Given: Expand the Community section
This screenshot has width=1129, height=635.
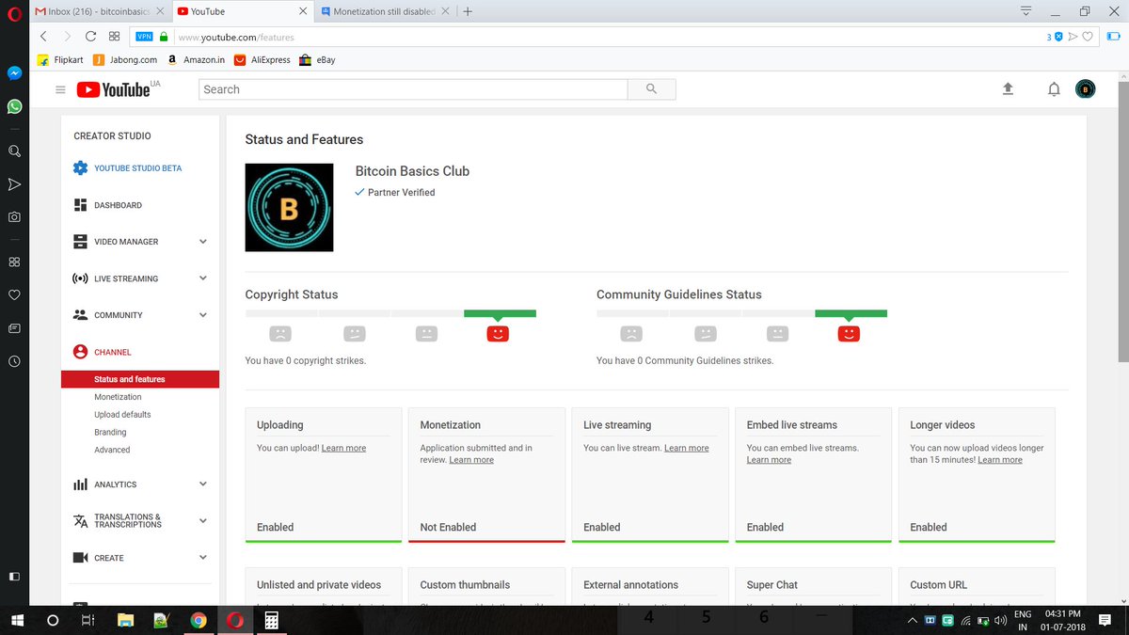Looking at the screenshot, I should point(203,315).
